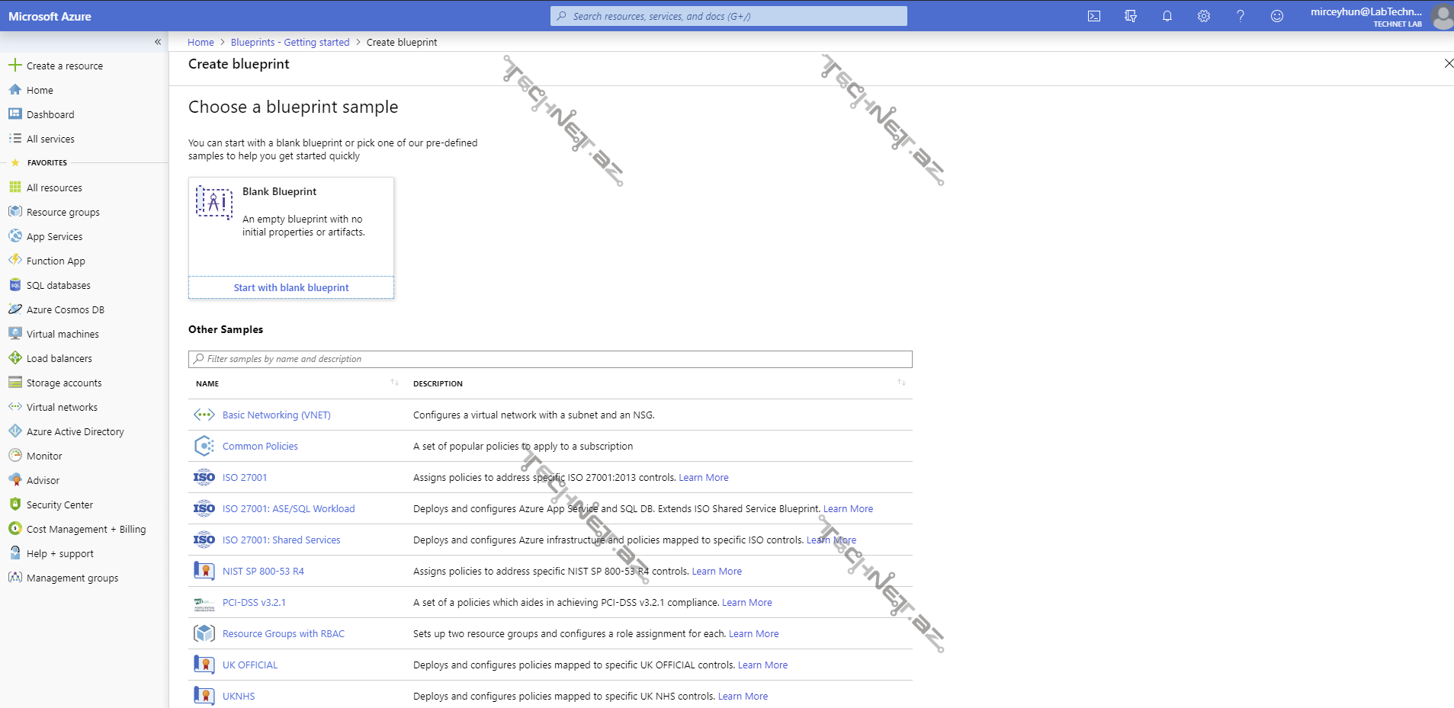This screenshot has height=708, width=1454.
Task: Sort samples by Description column arrows
Action: [901, 383]
